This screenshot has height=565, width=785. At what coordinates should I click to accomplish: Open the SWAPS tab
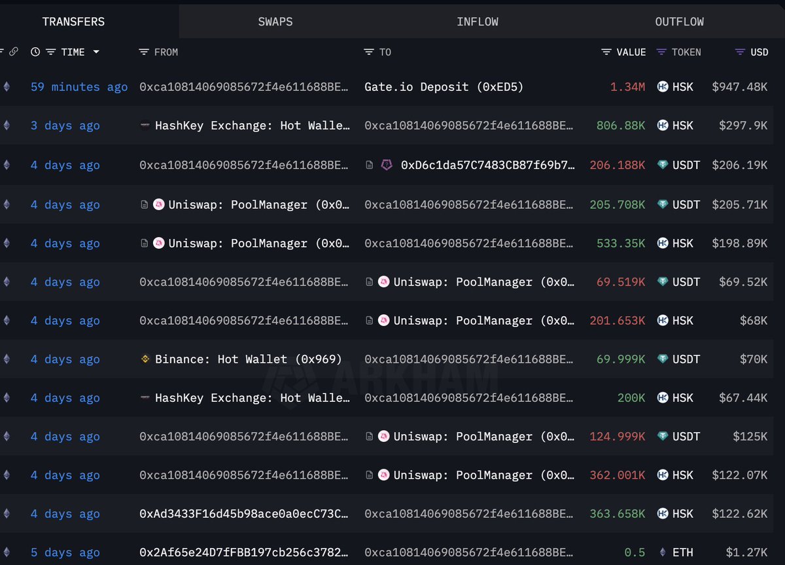click(275, 22)
